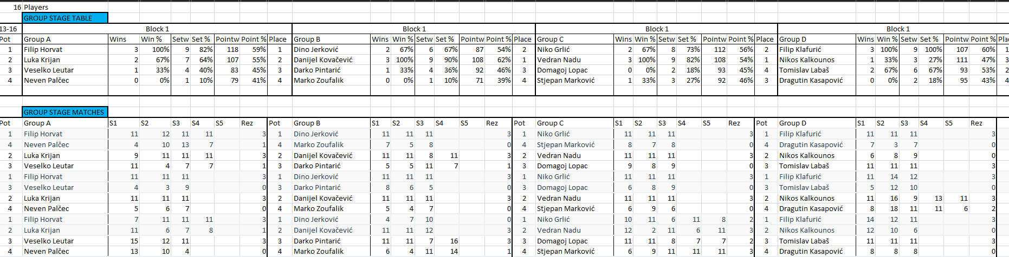Click Dragutin Kasapović in the Group D standings
This screenshot has height=257, width=1009.
point(811,80)
